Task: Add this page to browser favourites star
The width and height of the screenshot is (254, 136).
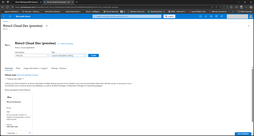Action: point(221,7)
